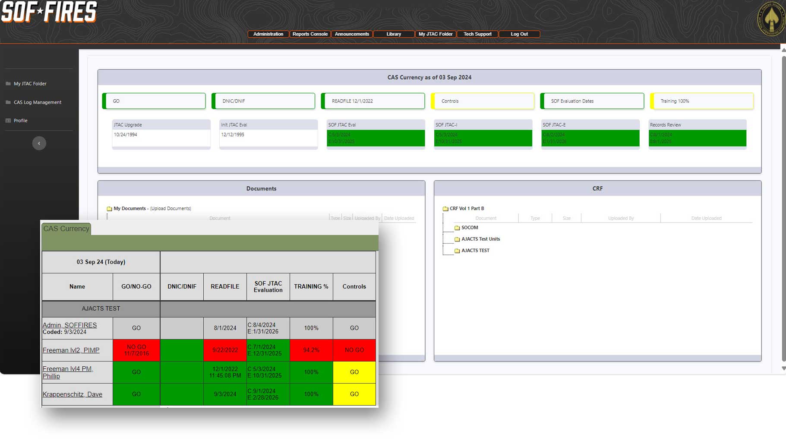Screen dimensions: 786x441
Task: Click the SOCOM folder icon
Action: point(457,228)
